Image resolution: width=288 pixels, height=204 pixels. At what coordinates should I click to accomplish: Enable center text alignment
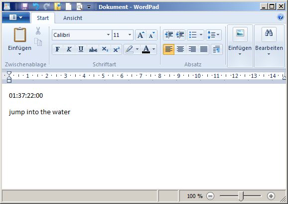pos(180,49)
